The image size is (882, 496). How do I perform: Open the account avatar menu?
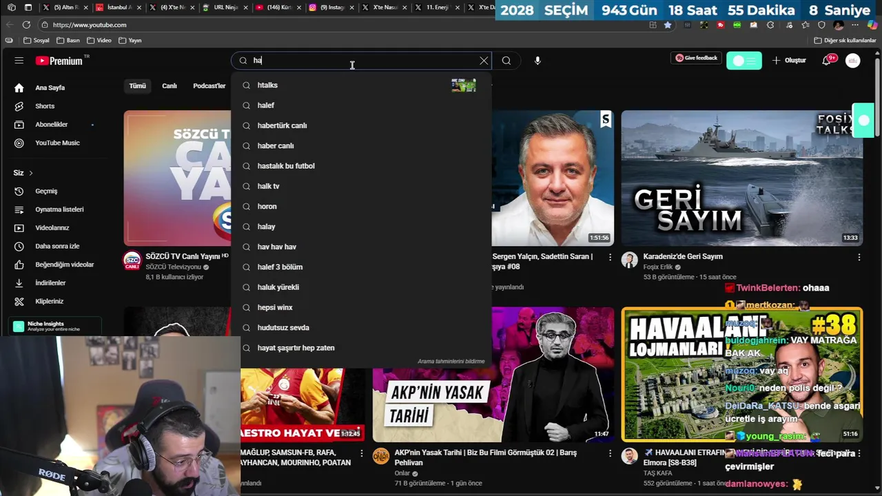click(x=853, y=61)
